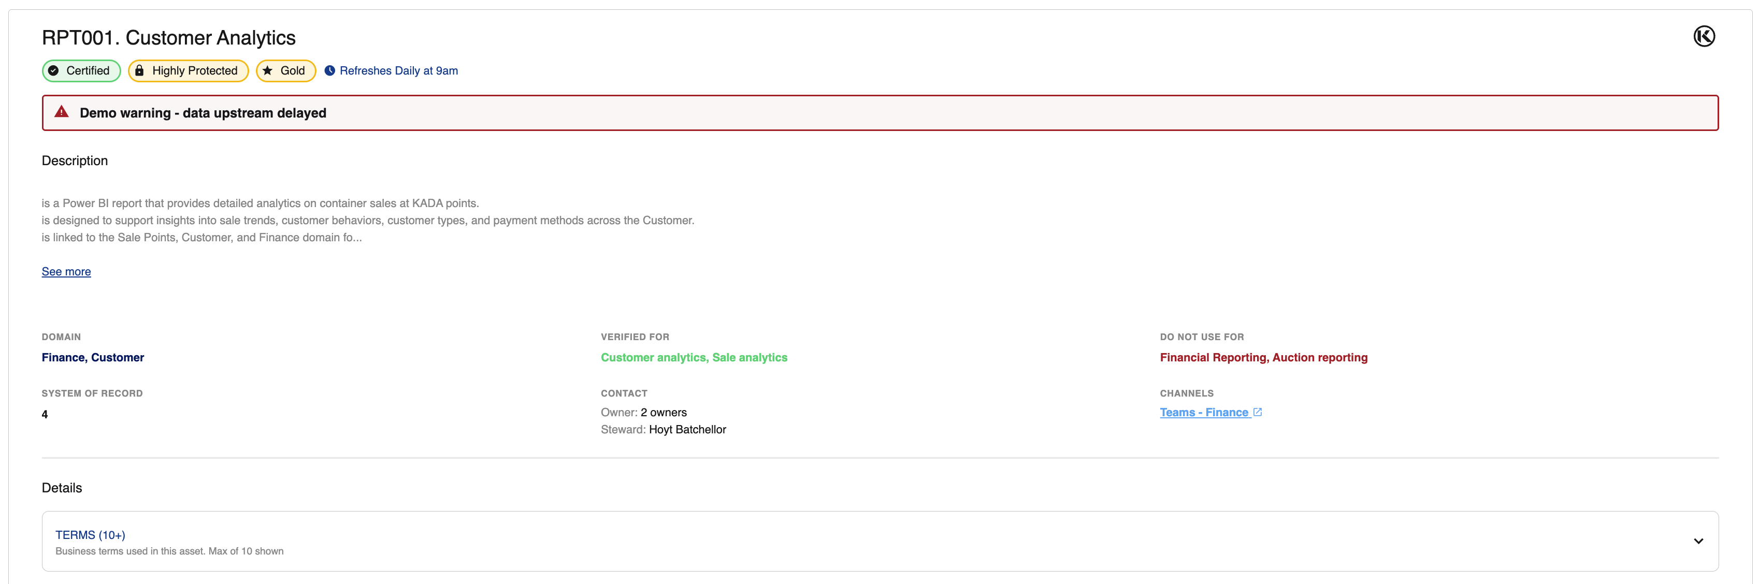
Task: Click the CHANNELS label
Action: click(1186, 393)
